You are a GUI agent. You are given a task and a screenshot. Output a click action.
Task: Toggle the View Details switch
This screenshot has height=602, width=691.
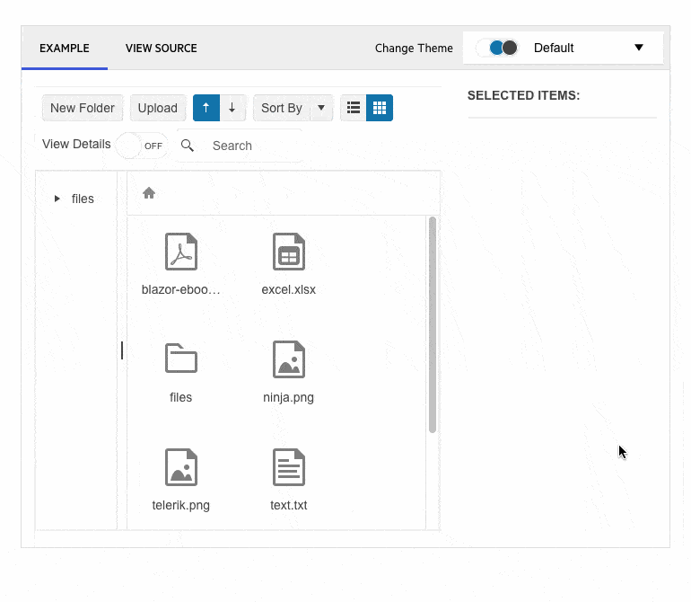coord(142,146)
